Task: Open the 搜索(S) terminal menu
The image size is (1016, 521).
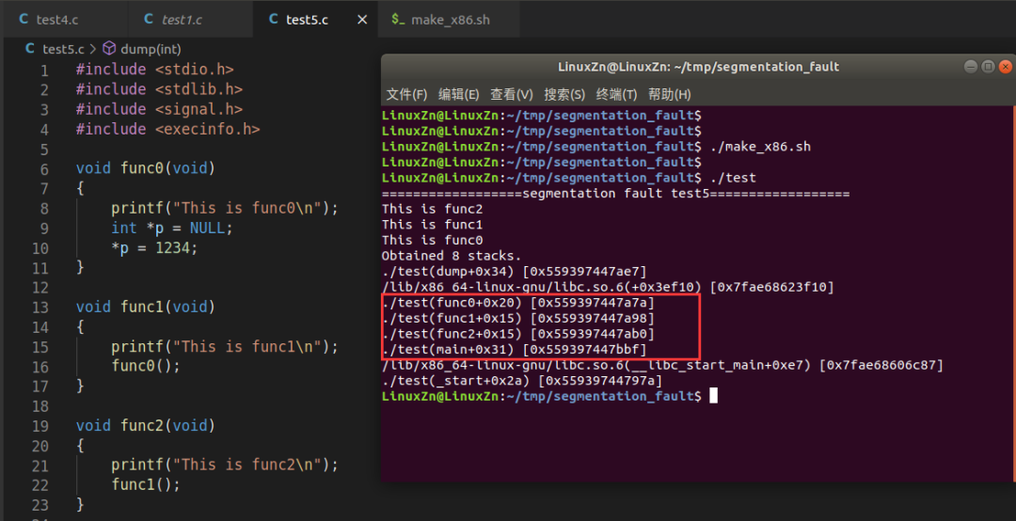Action: point(564,94)
